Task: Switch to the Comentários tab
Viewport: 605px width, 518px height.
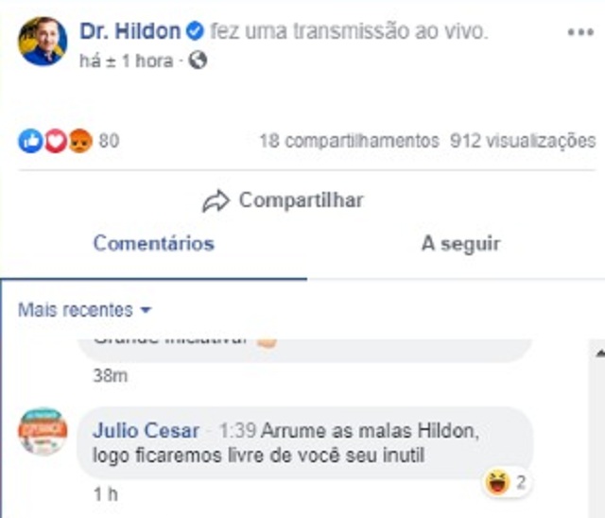Action: (153, 244)
